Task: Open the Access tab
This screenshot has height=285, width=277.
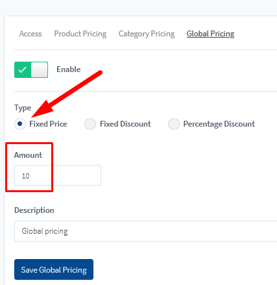Action: click(30, 34)
